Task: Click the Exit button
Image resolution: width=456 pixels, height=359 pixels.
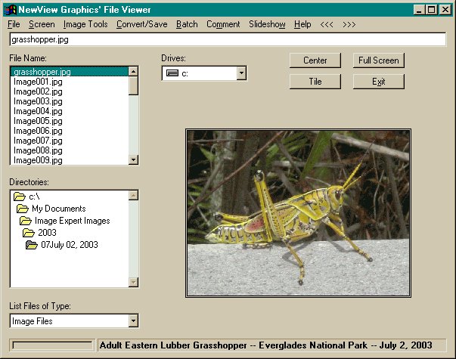Action: click(x=378, y=82)
